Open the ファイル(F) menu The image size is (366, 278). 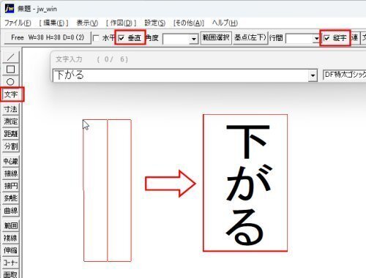click(x=18, y=23)
